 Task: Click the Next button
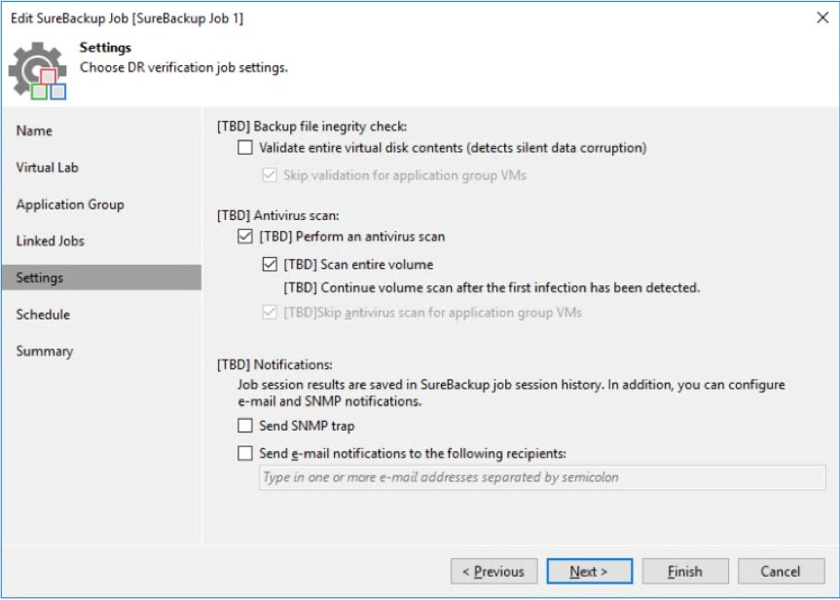pos(589,572)
